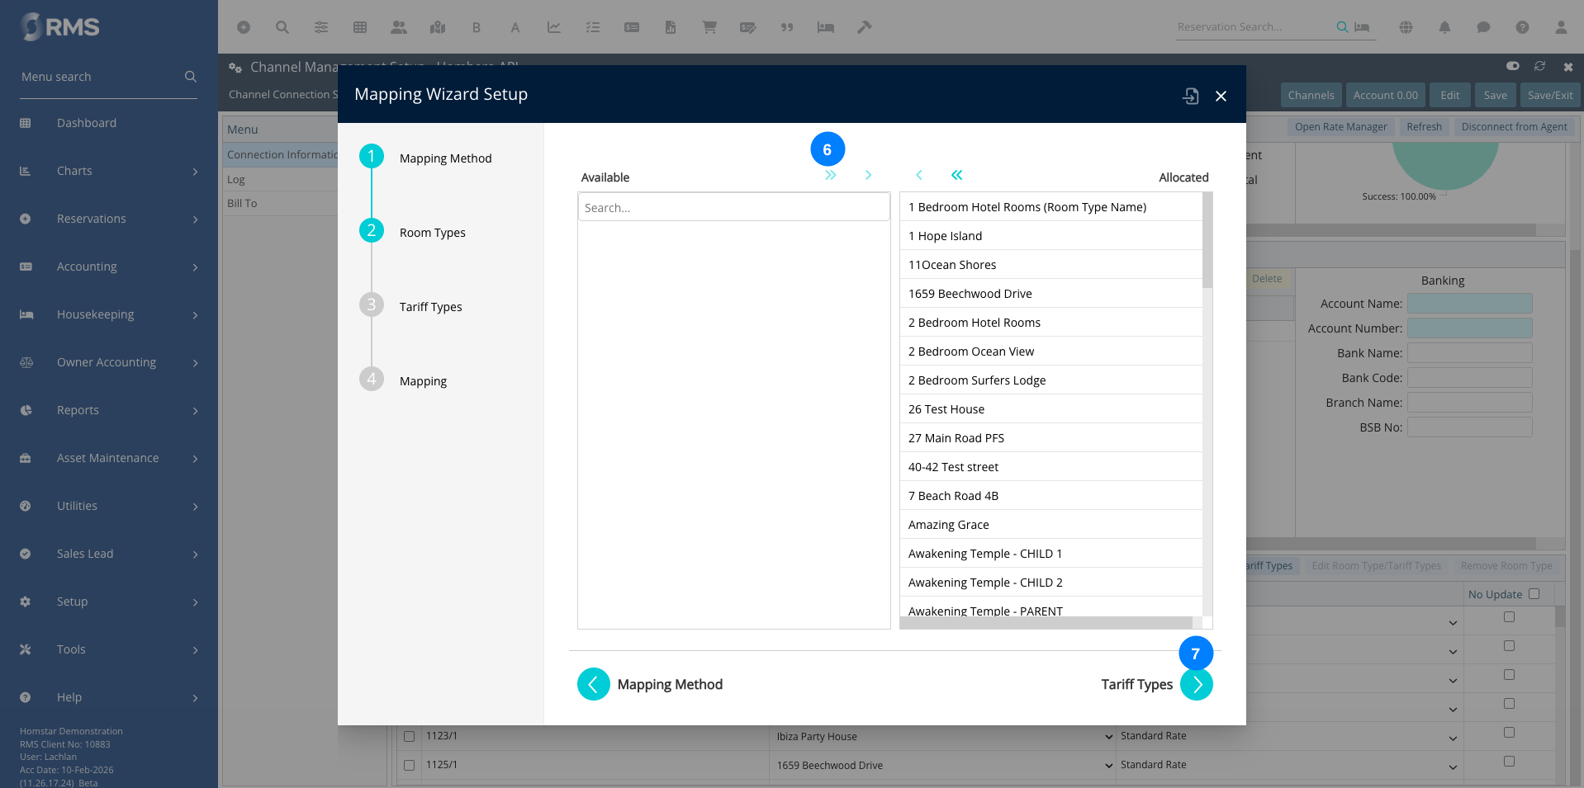
Task: Check the row checkbox for 1123/1
Action: click(409, 736)
